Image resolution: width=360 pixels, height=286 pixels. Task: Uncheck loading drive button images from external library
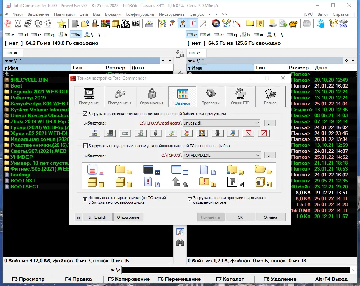tap(85, 113)
